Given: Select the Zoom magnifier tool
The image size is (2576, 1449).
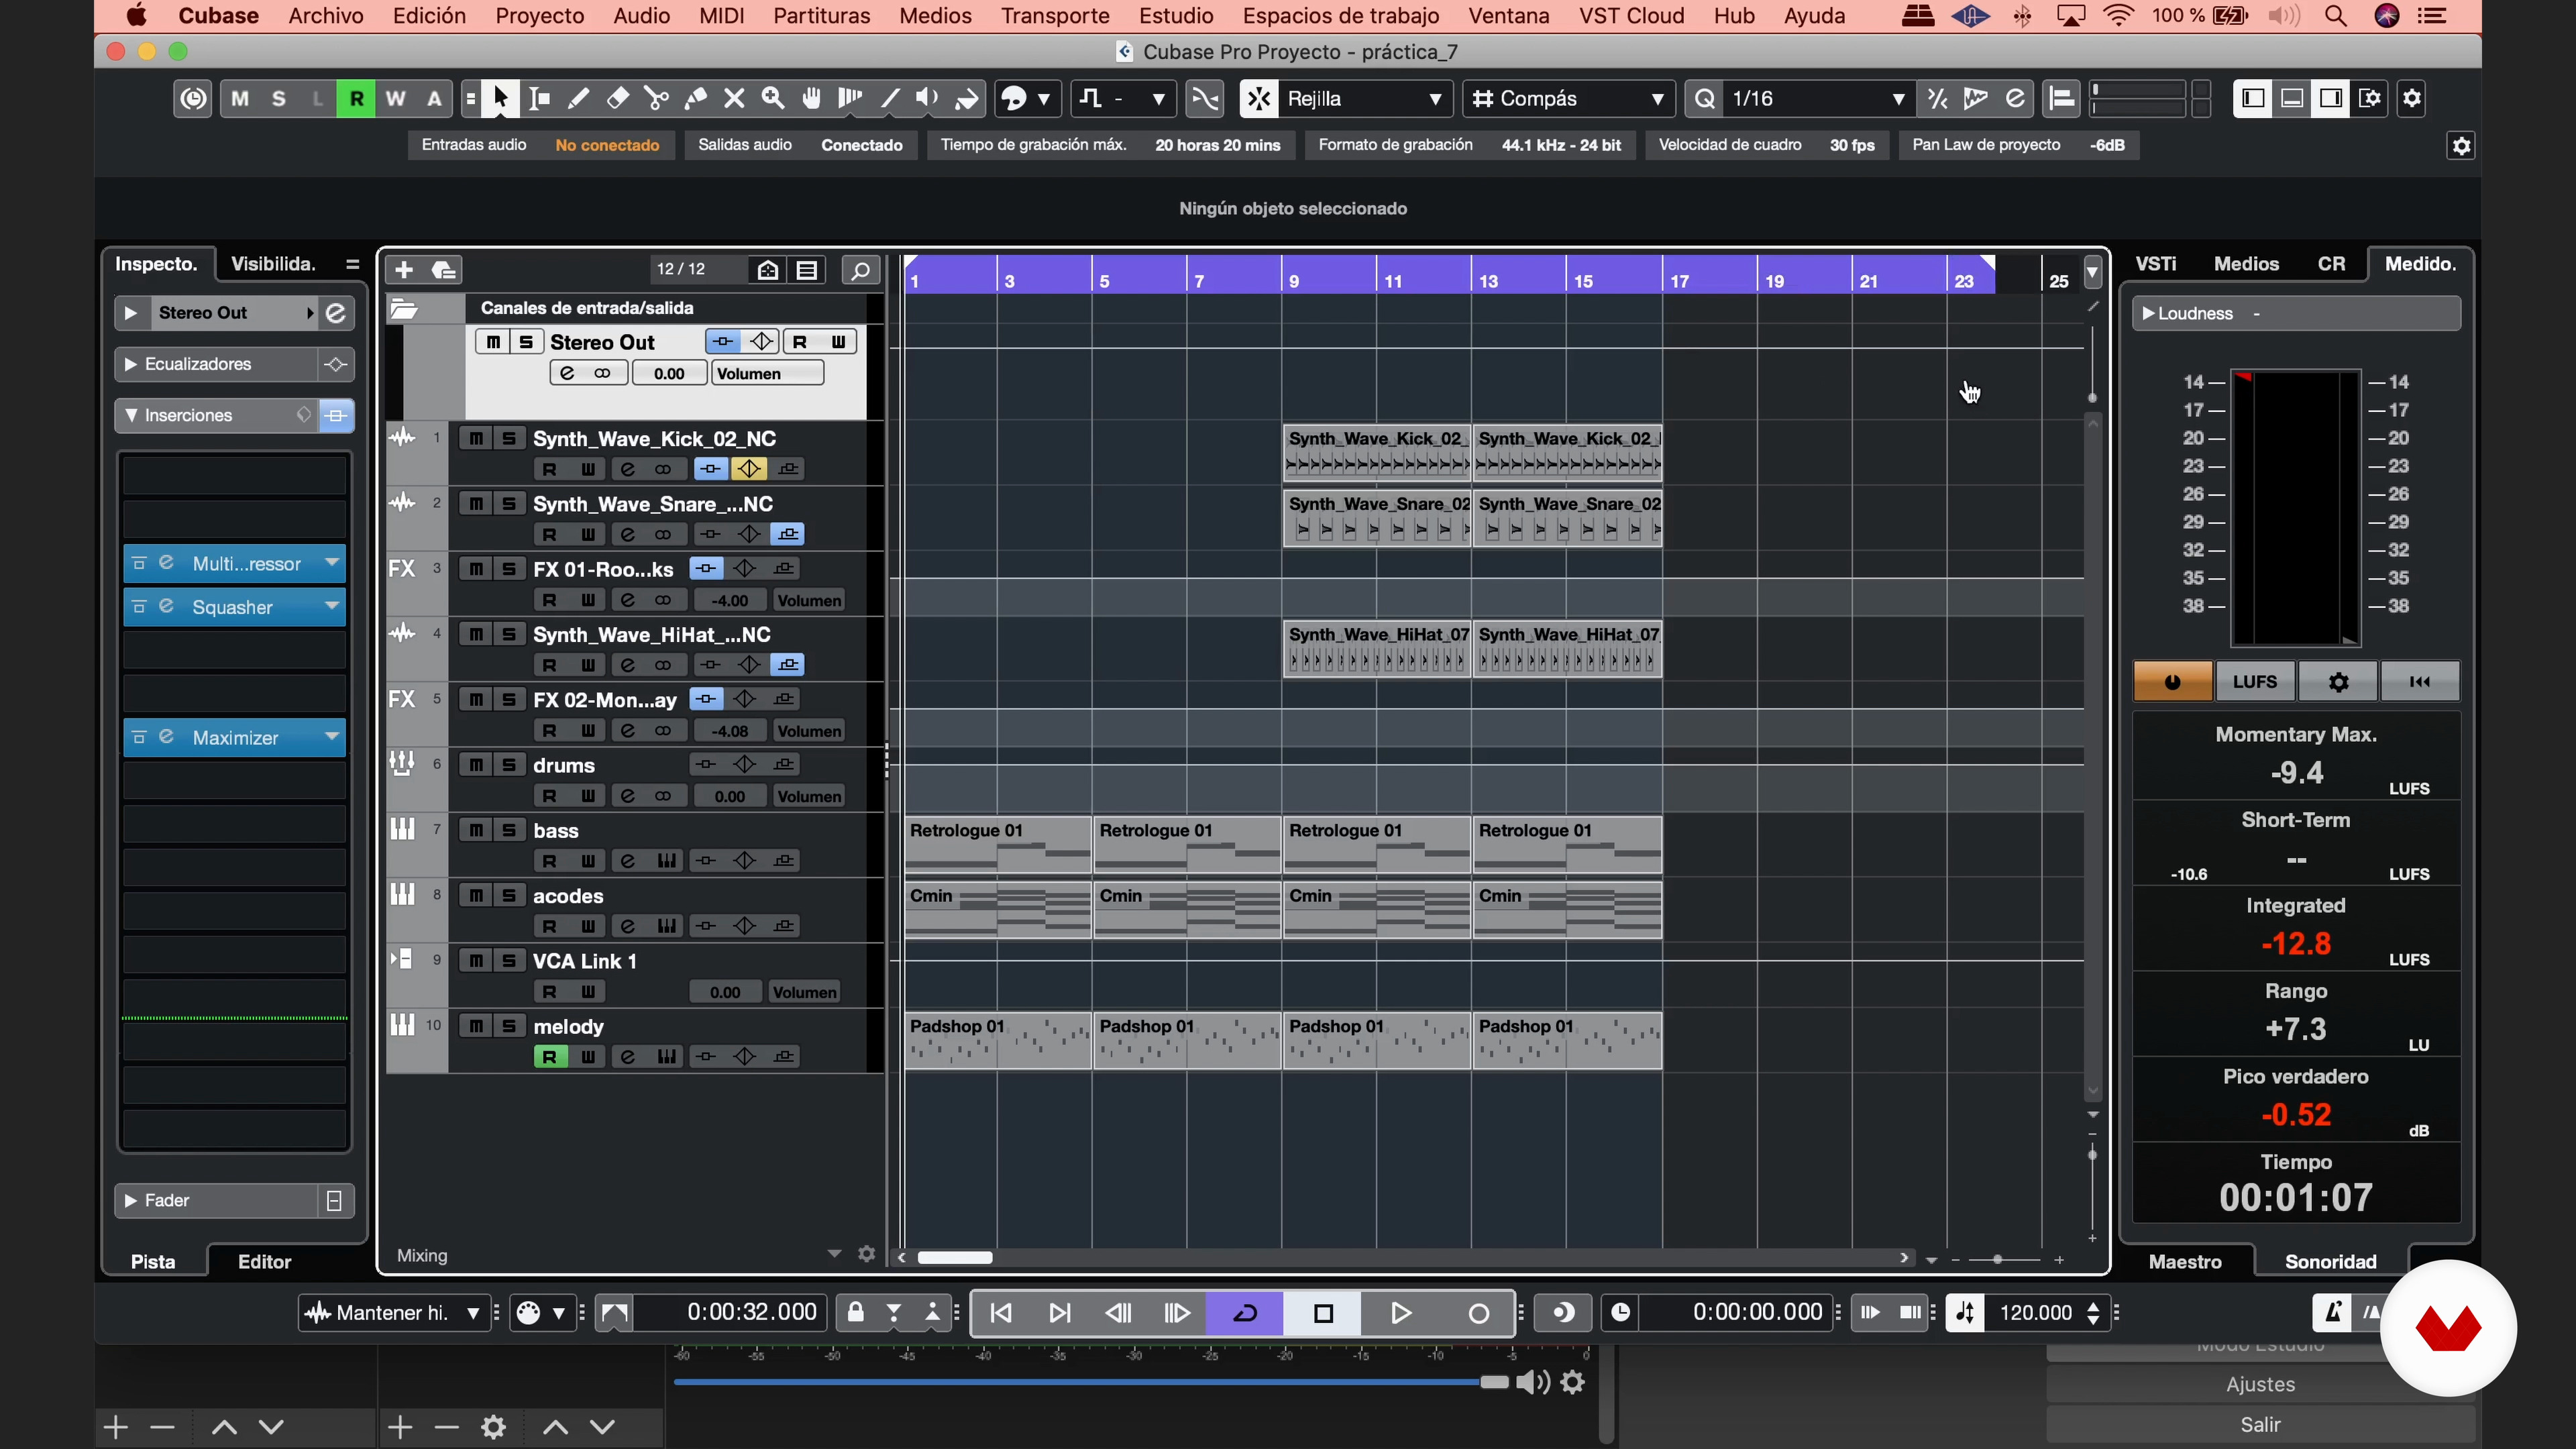Looking at the screenshot, I should pyautogui.click(x=773, y=98).
